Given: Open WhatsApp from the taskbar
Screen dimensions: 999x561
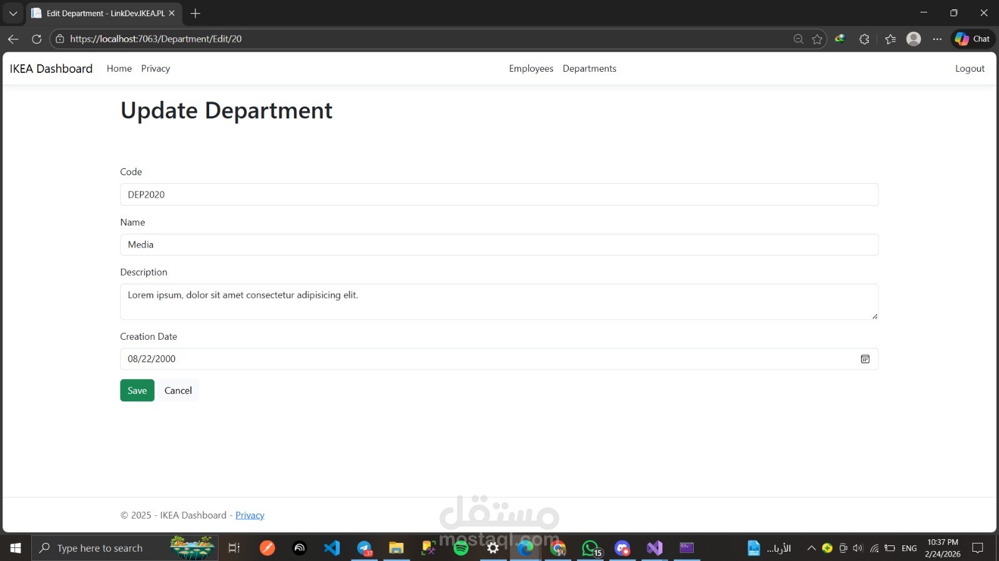Looking at the screenshot, I should point(591,548).
